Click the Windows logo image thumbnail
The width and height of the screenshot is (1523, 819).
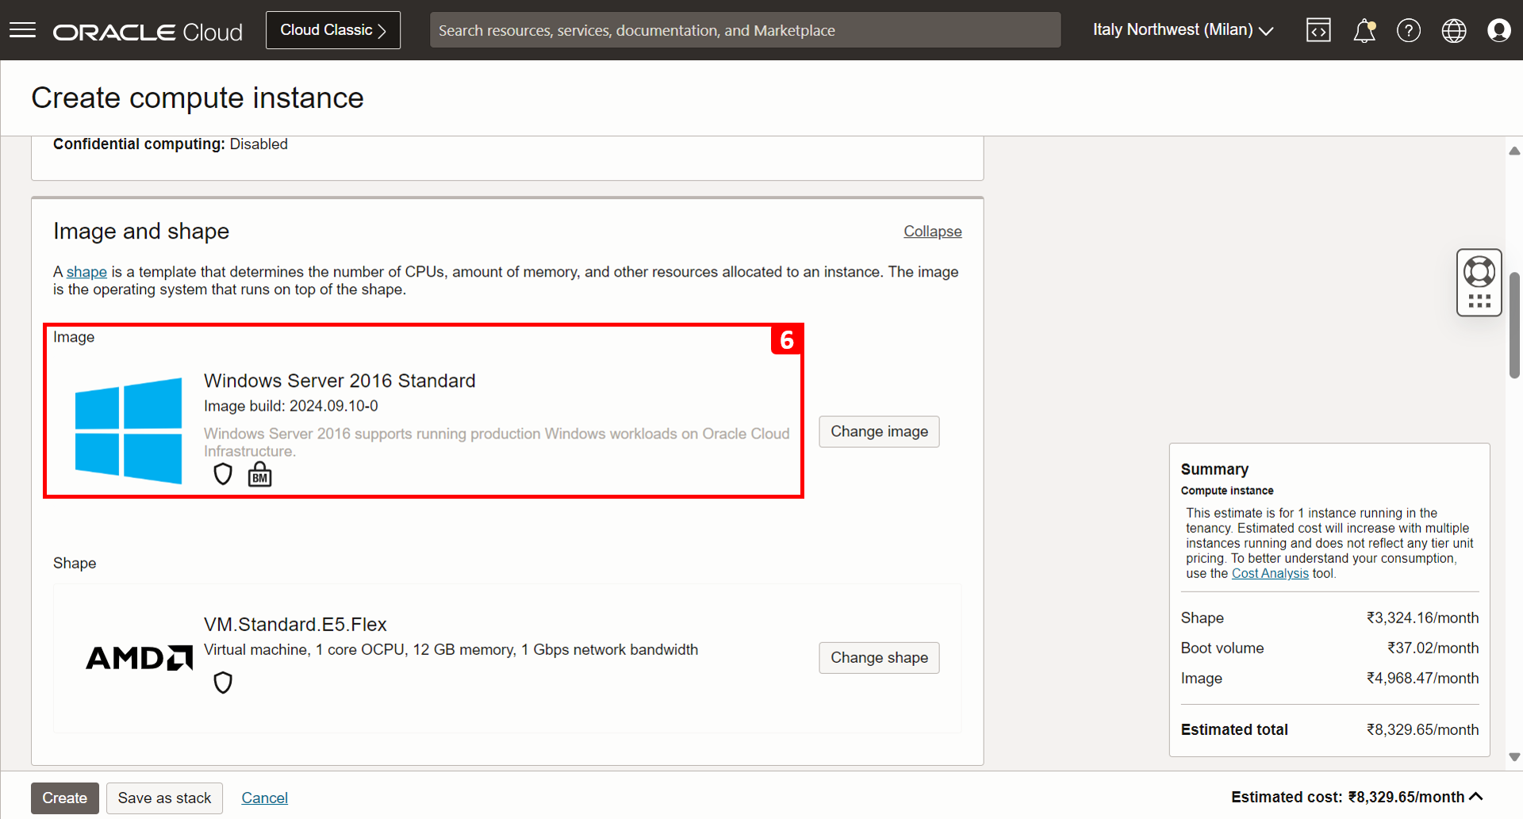pos(129,431)
